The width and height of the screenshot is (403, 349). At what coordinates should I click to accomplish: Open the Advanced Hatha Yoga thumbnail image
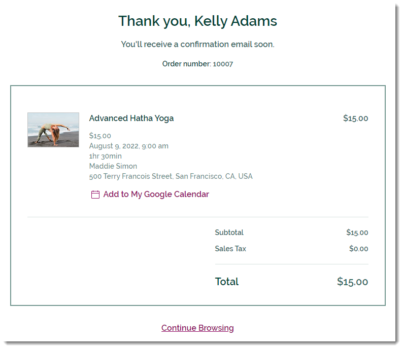(53, 130)
